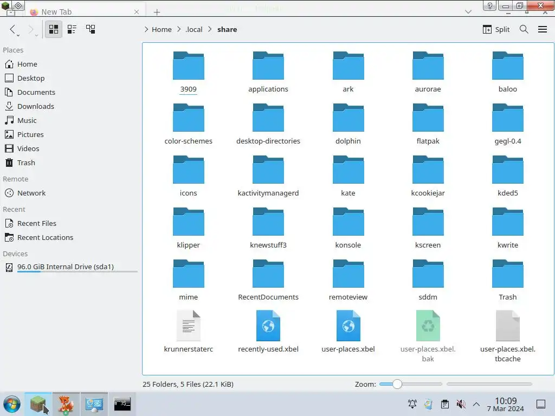Select the 3909 folder
Image resolution: width=555 pixels, height=416 pixels.
coord(188,73)
